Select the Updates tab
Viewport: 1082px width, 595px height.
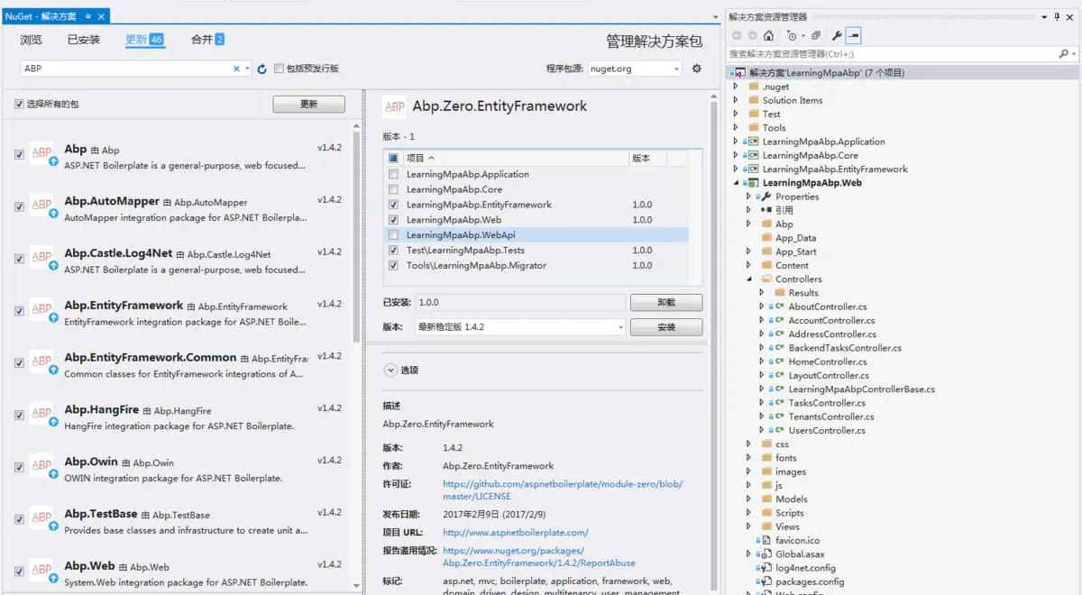[x=144, y=40]
